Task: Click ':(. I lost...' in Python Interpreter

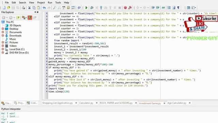Action: [10, 116]
